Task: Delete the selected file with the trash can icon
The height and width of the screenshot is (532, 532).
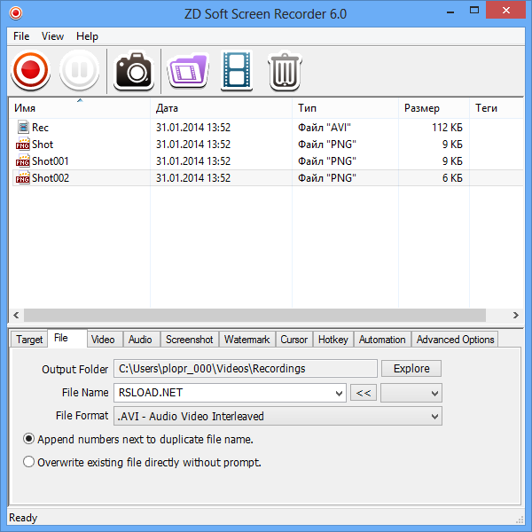Action: point(285,71)
